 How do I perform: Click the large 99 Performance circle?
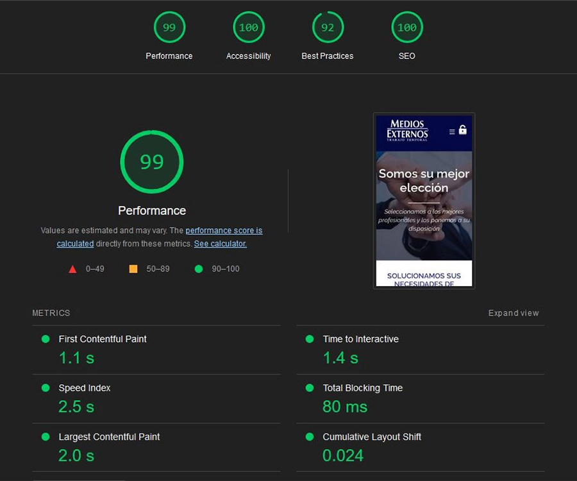(x=152, y=162)
